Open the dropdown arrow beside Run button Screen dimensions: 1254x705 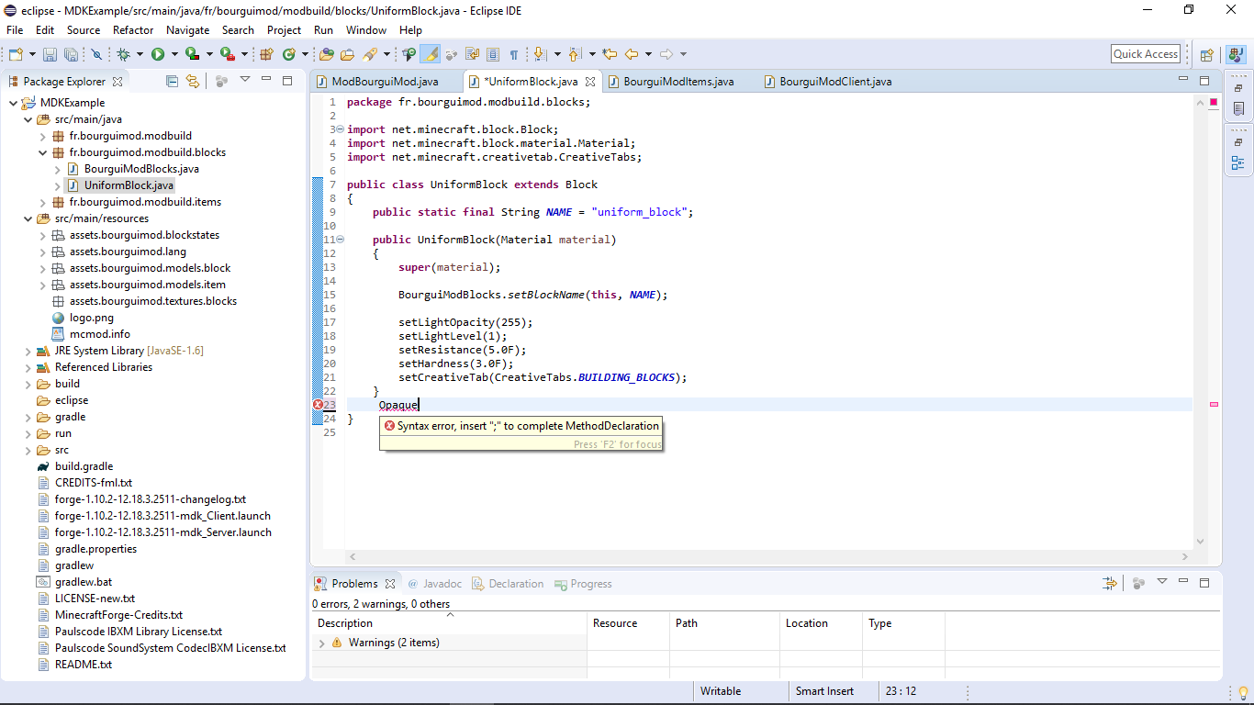click(x=174, y=54)
